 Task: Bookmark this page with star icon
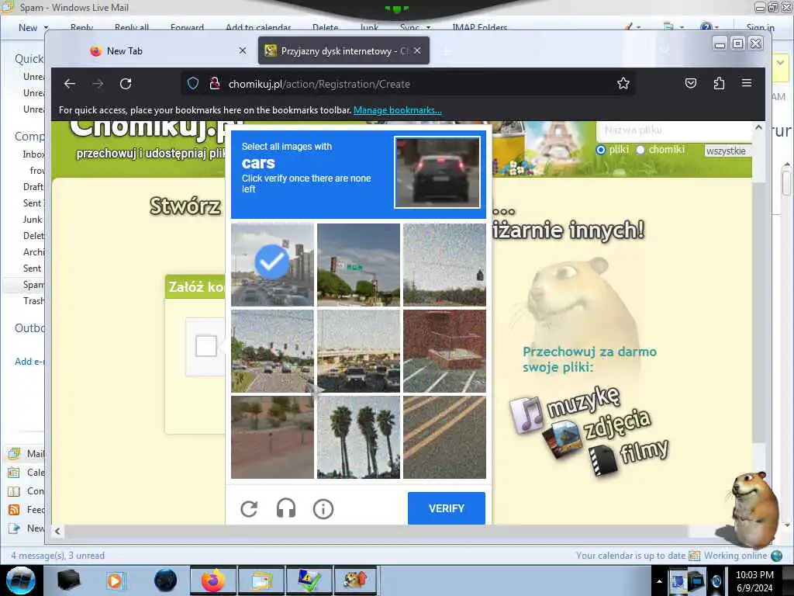(623, 84)
